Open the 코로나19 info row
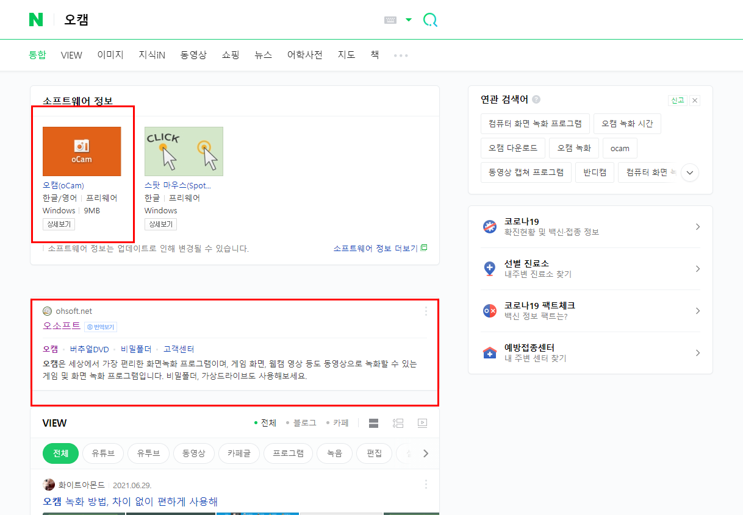Screen dimensions: 743x515 click(590, 227)
